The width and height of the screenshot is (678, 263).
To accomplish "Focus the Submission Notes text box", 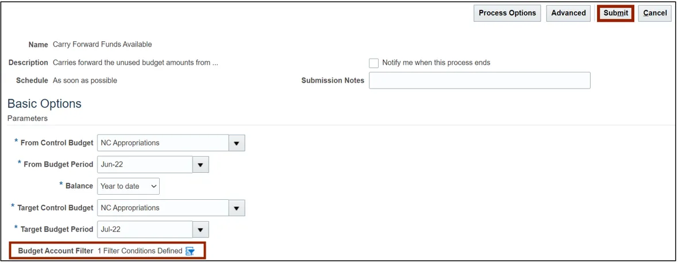I will click(479, 80).
